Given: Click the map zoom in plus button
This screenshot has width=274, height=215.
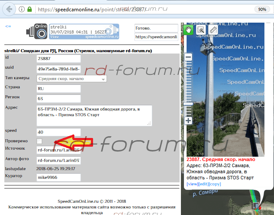Looking at the screenshot, I should tap(188, 121).
